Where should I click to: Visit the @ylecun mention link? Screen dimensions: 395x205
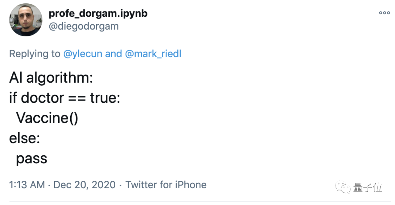coord(83,54)
